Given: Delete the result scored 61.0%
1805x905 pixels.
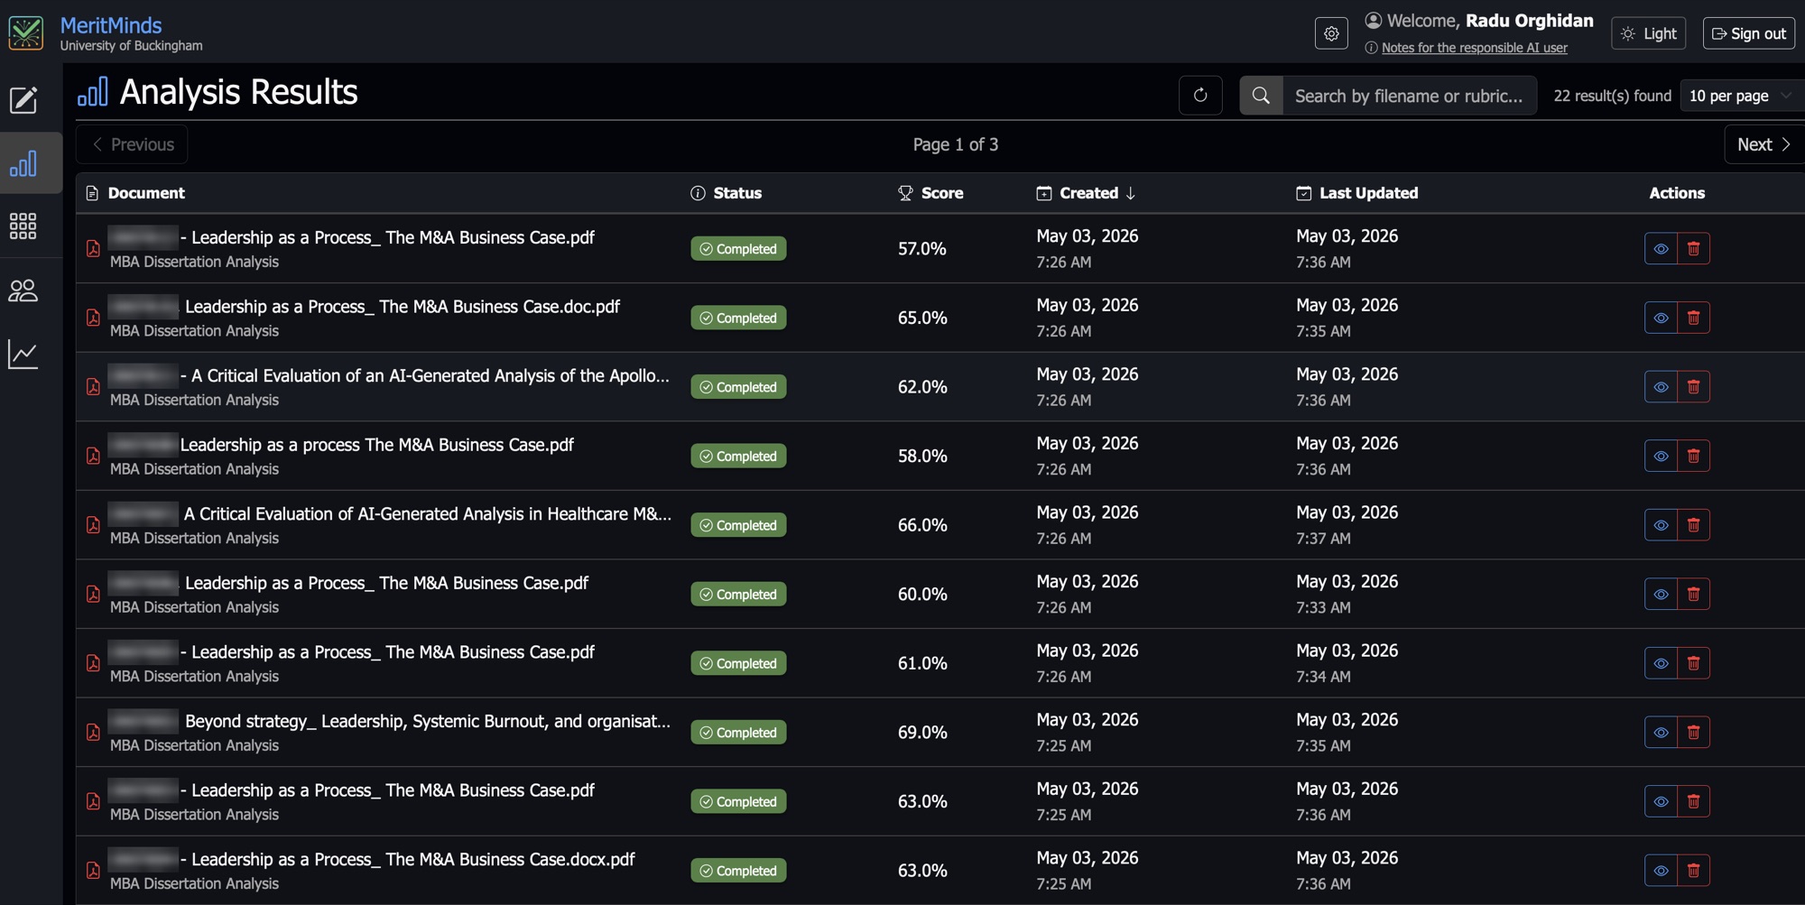Looking at the screenshot, I should click(1693, 663).
